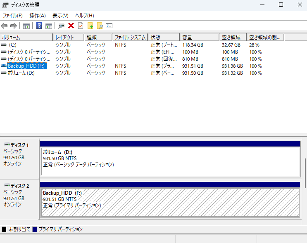Select the Backup_HDD (F:) volume row
Screen dimensions: 307x243
click(x=27, y=66)
